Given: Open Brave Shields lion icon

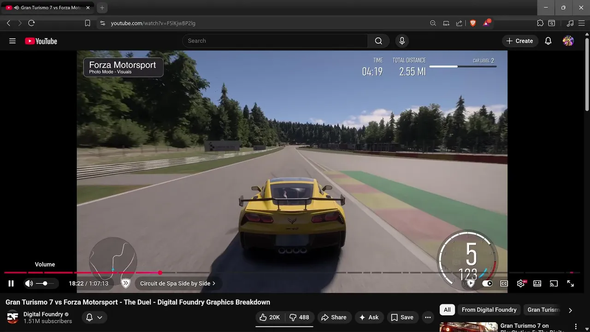Looking at the screenshot, I should 472,23.
